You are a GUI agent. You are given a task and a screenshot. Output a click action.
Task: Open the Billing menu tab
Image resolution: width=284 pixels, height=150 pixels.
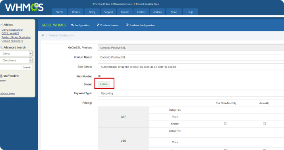(92, 12)
